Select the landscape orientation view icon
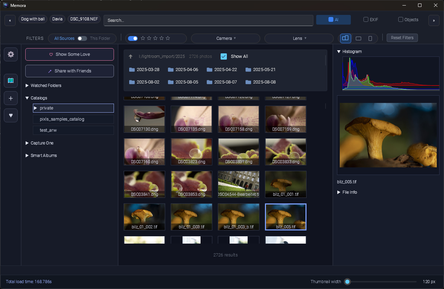The height and width of the screenshot is (289, 444). click(358, 38)
